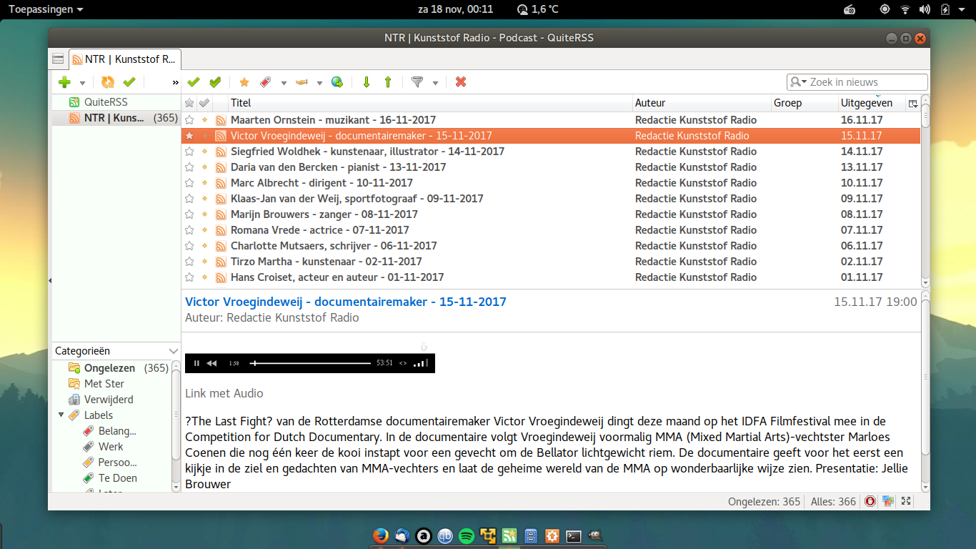The image size is (976, 549).
Task: Sort by the read-status check column header
Action: tap(204, 103)
